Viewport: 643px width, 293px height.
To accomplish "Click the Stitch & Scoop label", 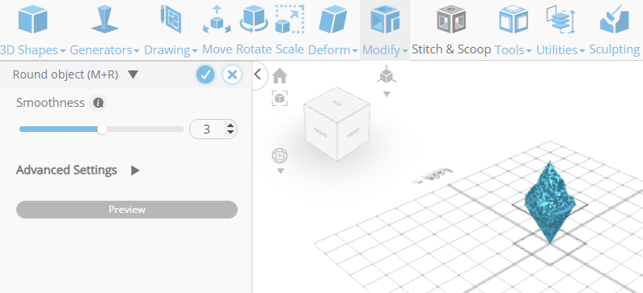I will [451, 49].
